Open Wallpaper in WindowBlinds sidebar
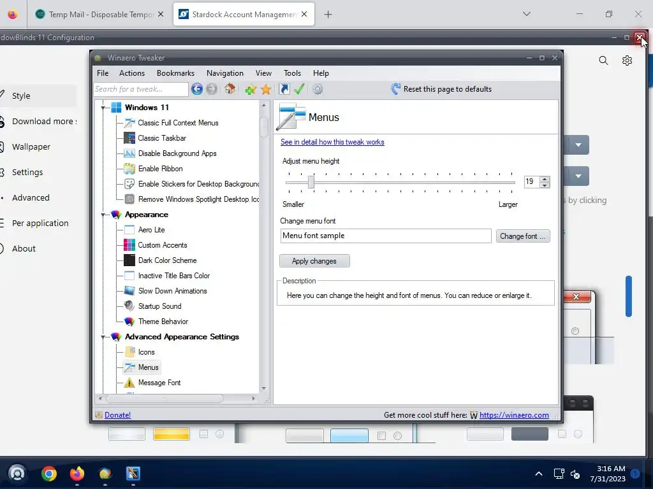Image resolution: width=653 pixels, height=489 pixels. [x=31, y=147]
